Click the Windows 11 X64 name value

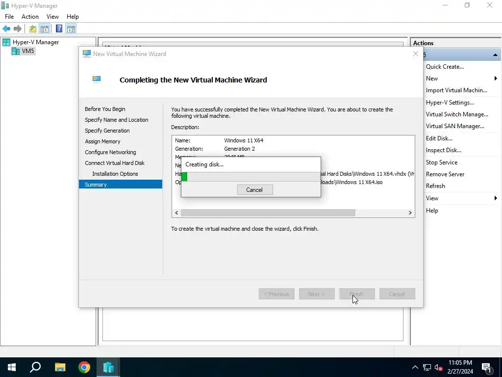click(x=244, y=140)
